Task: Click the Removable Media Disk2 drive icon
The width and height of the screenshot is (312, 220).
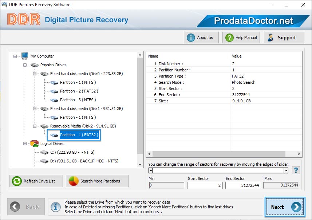Action: (44, 126)
